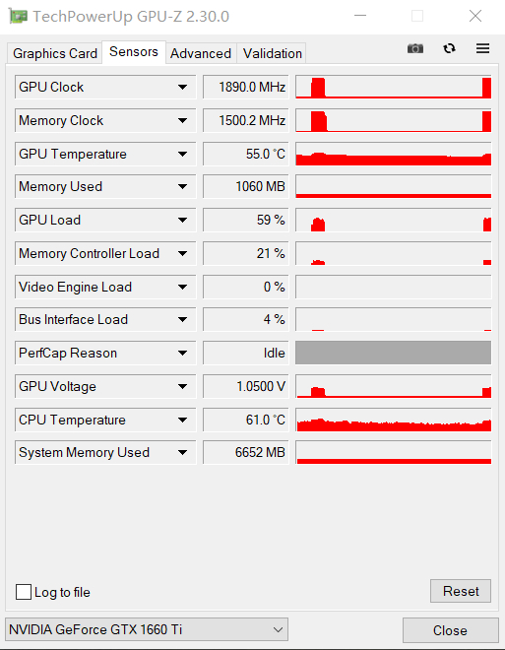Select the 1890.0 MHz GPU Clock value field
Viewport: 505px width, 650px height.
[x=246, y=87]
